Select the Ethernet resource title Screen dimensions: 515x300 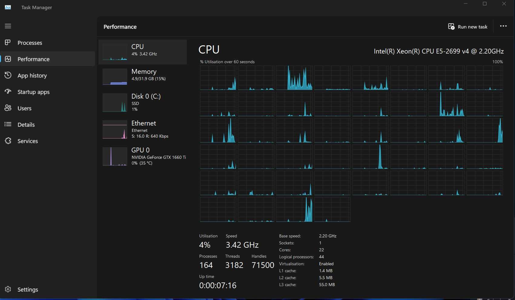[144, 123]
